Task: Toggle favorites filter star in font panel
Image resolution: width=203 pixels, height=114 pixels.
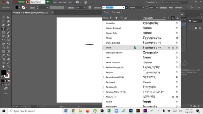Action: point(116,18)
